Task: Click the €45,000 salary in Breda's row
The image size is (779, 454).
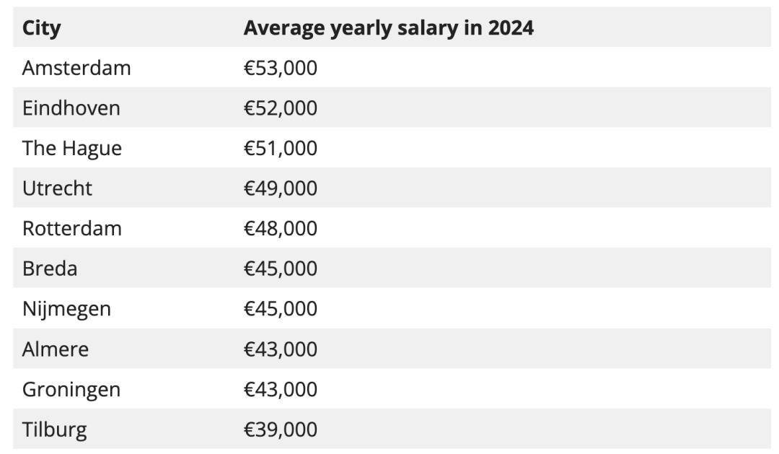Action: click(280, 269)
